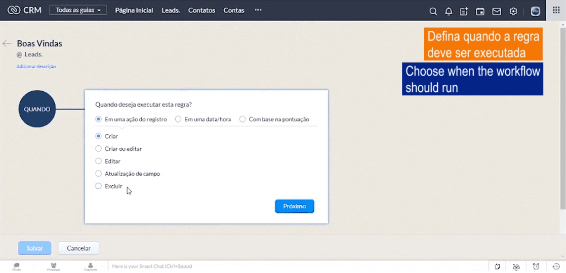Open the Chats icon in bottom bar
The image size is (566, 273).
tap(17, 266)
